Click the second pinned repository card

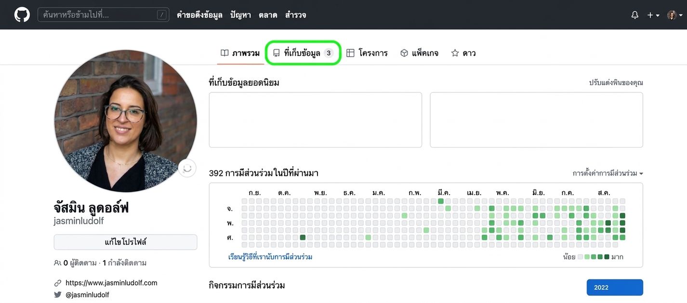(x=537, y=120)
